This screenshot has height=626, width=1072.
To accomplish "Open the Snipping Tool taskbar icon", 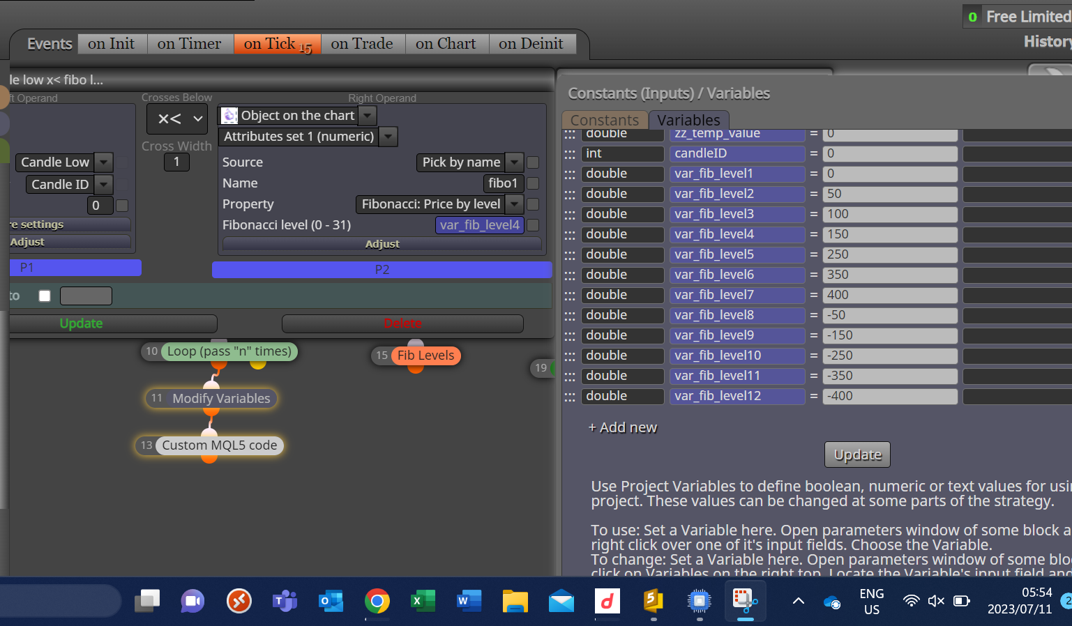I will 745,600.
